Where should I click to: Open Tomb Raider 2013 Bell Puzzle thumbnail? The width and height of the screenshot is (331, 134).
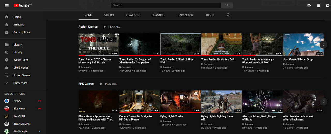(x=99, y=44)
